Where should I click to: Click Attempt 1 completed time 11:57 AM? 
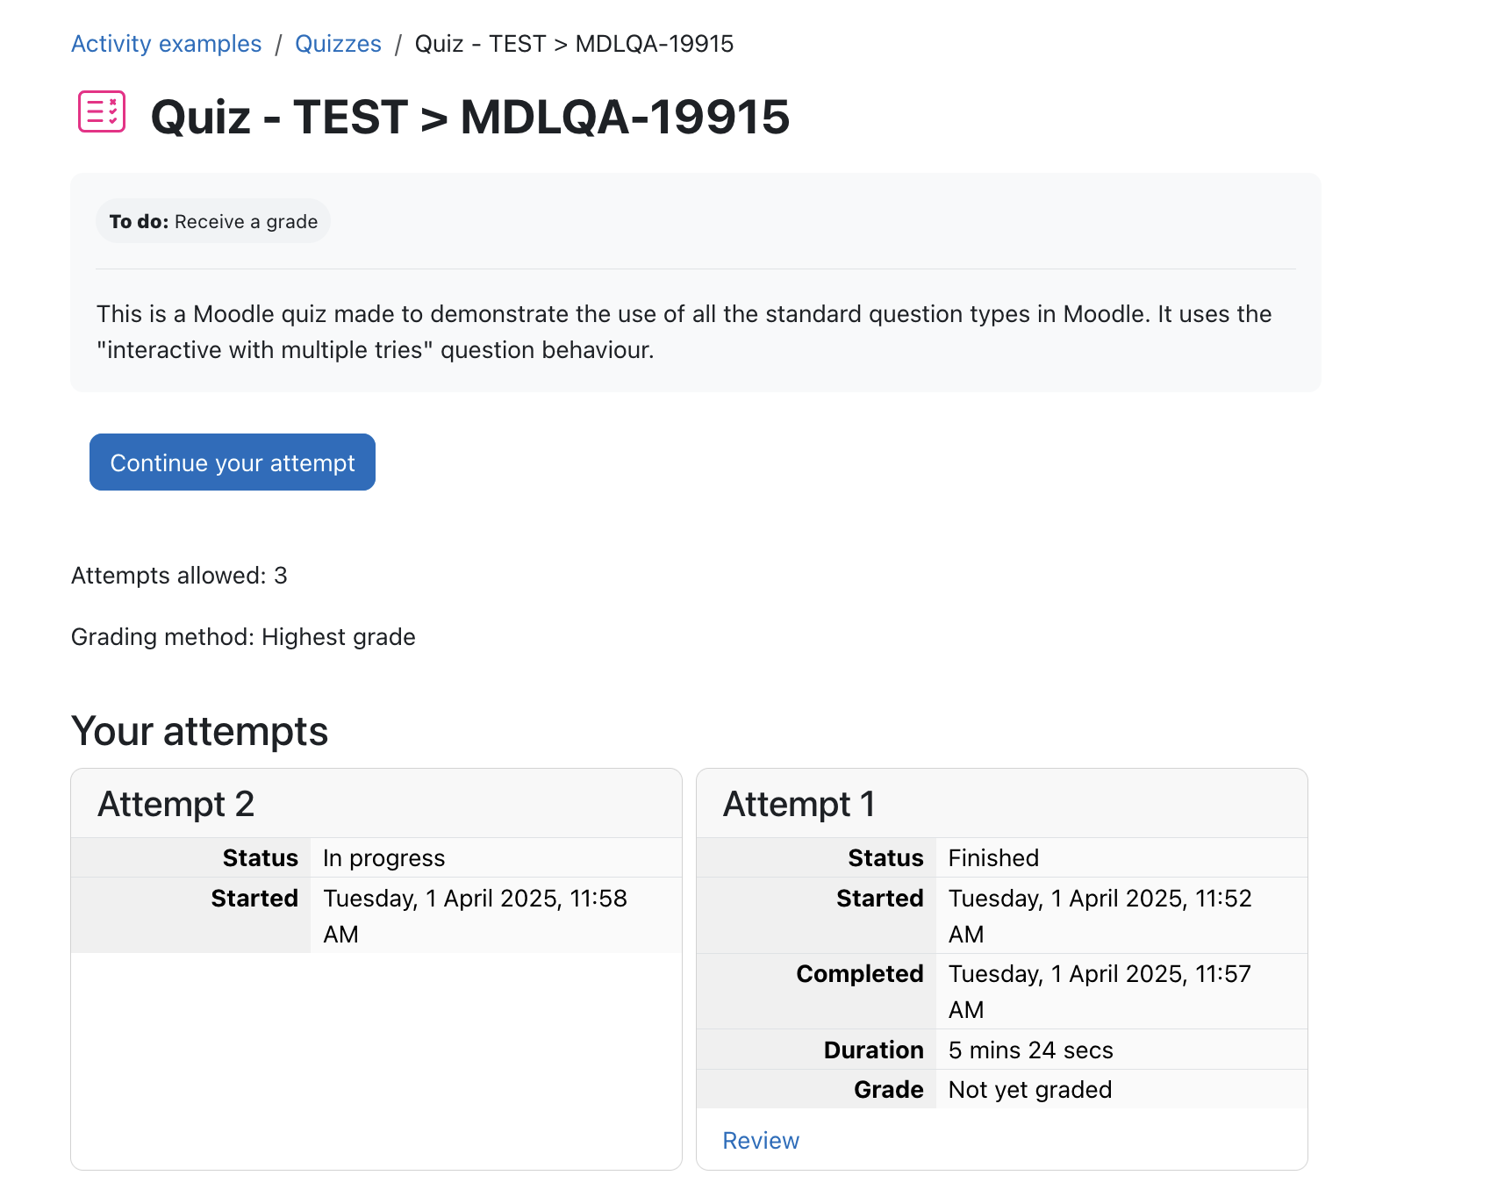pyautogui.click(x=1100, y=992)
